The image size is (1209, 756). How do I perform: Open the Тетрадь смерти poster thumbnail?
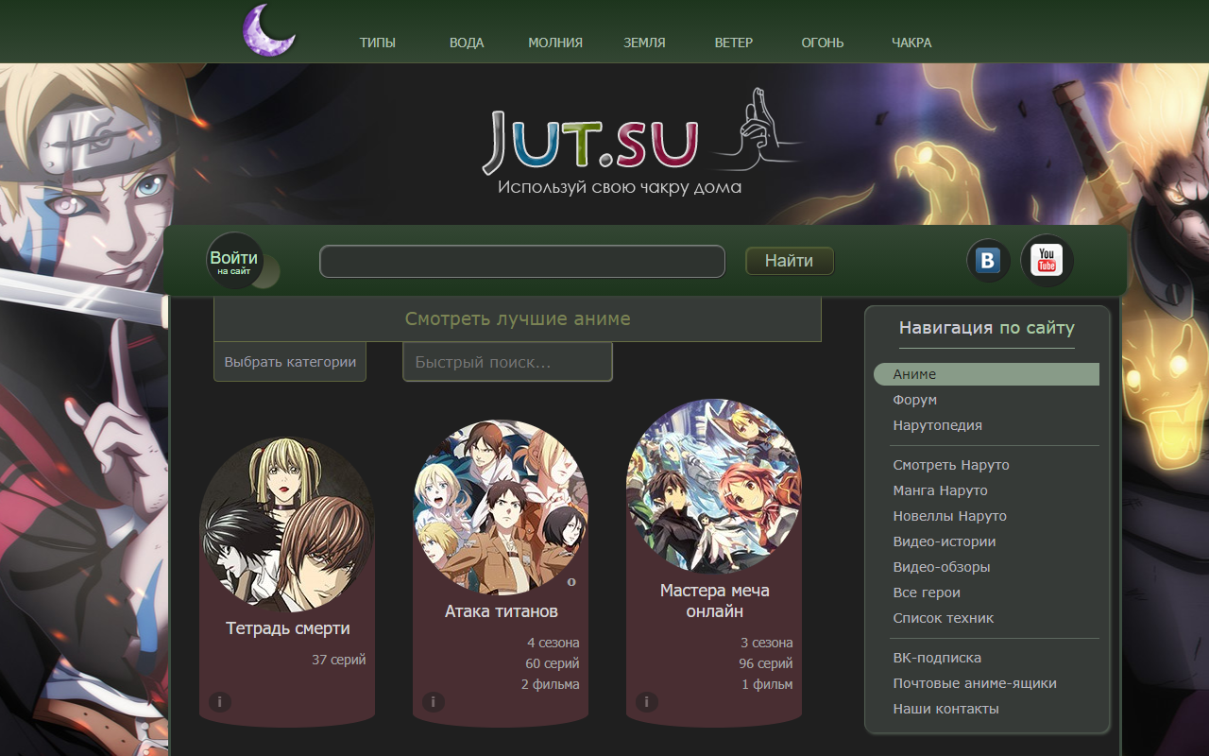pos(287,524)
